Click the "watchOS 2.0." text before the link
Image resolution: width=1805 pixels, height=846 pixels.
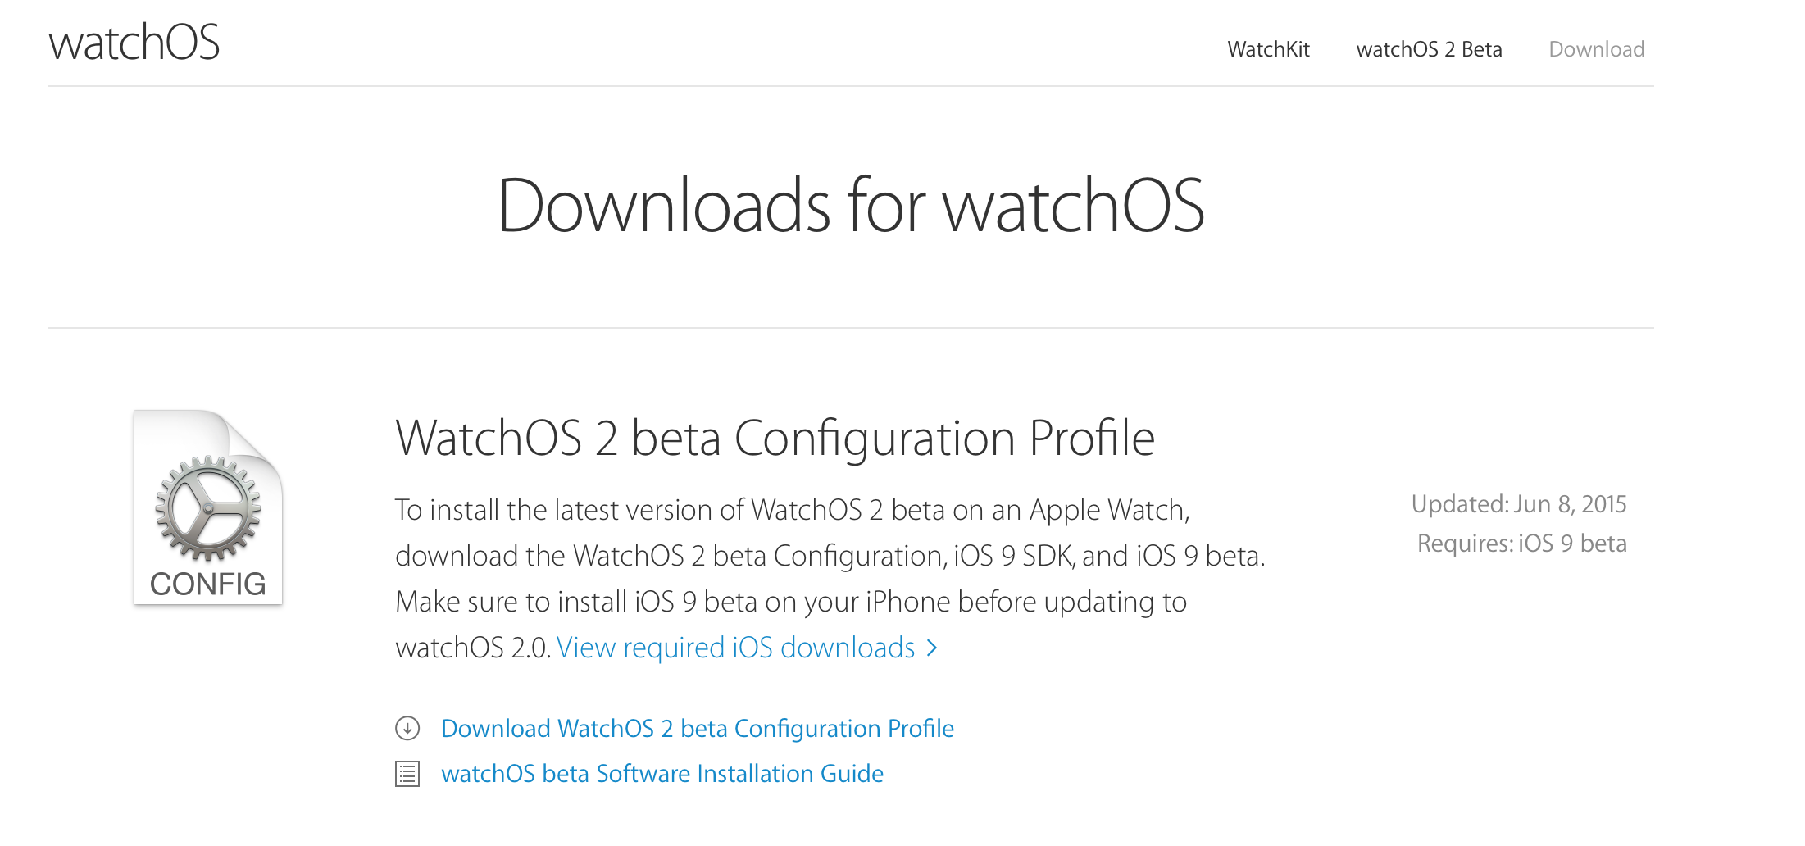pyautogui.click(x=472, y=648)
